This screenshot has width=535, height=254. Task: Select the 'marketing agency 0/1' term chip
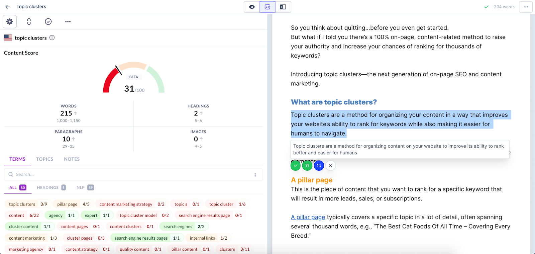[x=32, y=249]
